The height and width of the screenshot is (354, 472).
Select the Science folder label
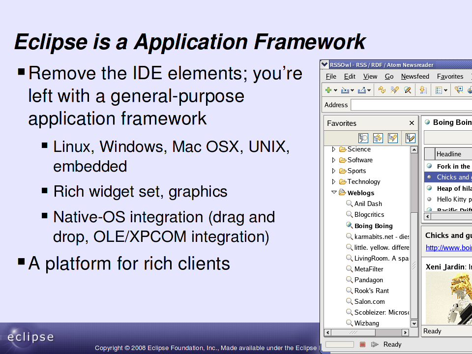(359, 149)
